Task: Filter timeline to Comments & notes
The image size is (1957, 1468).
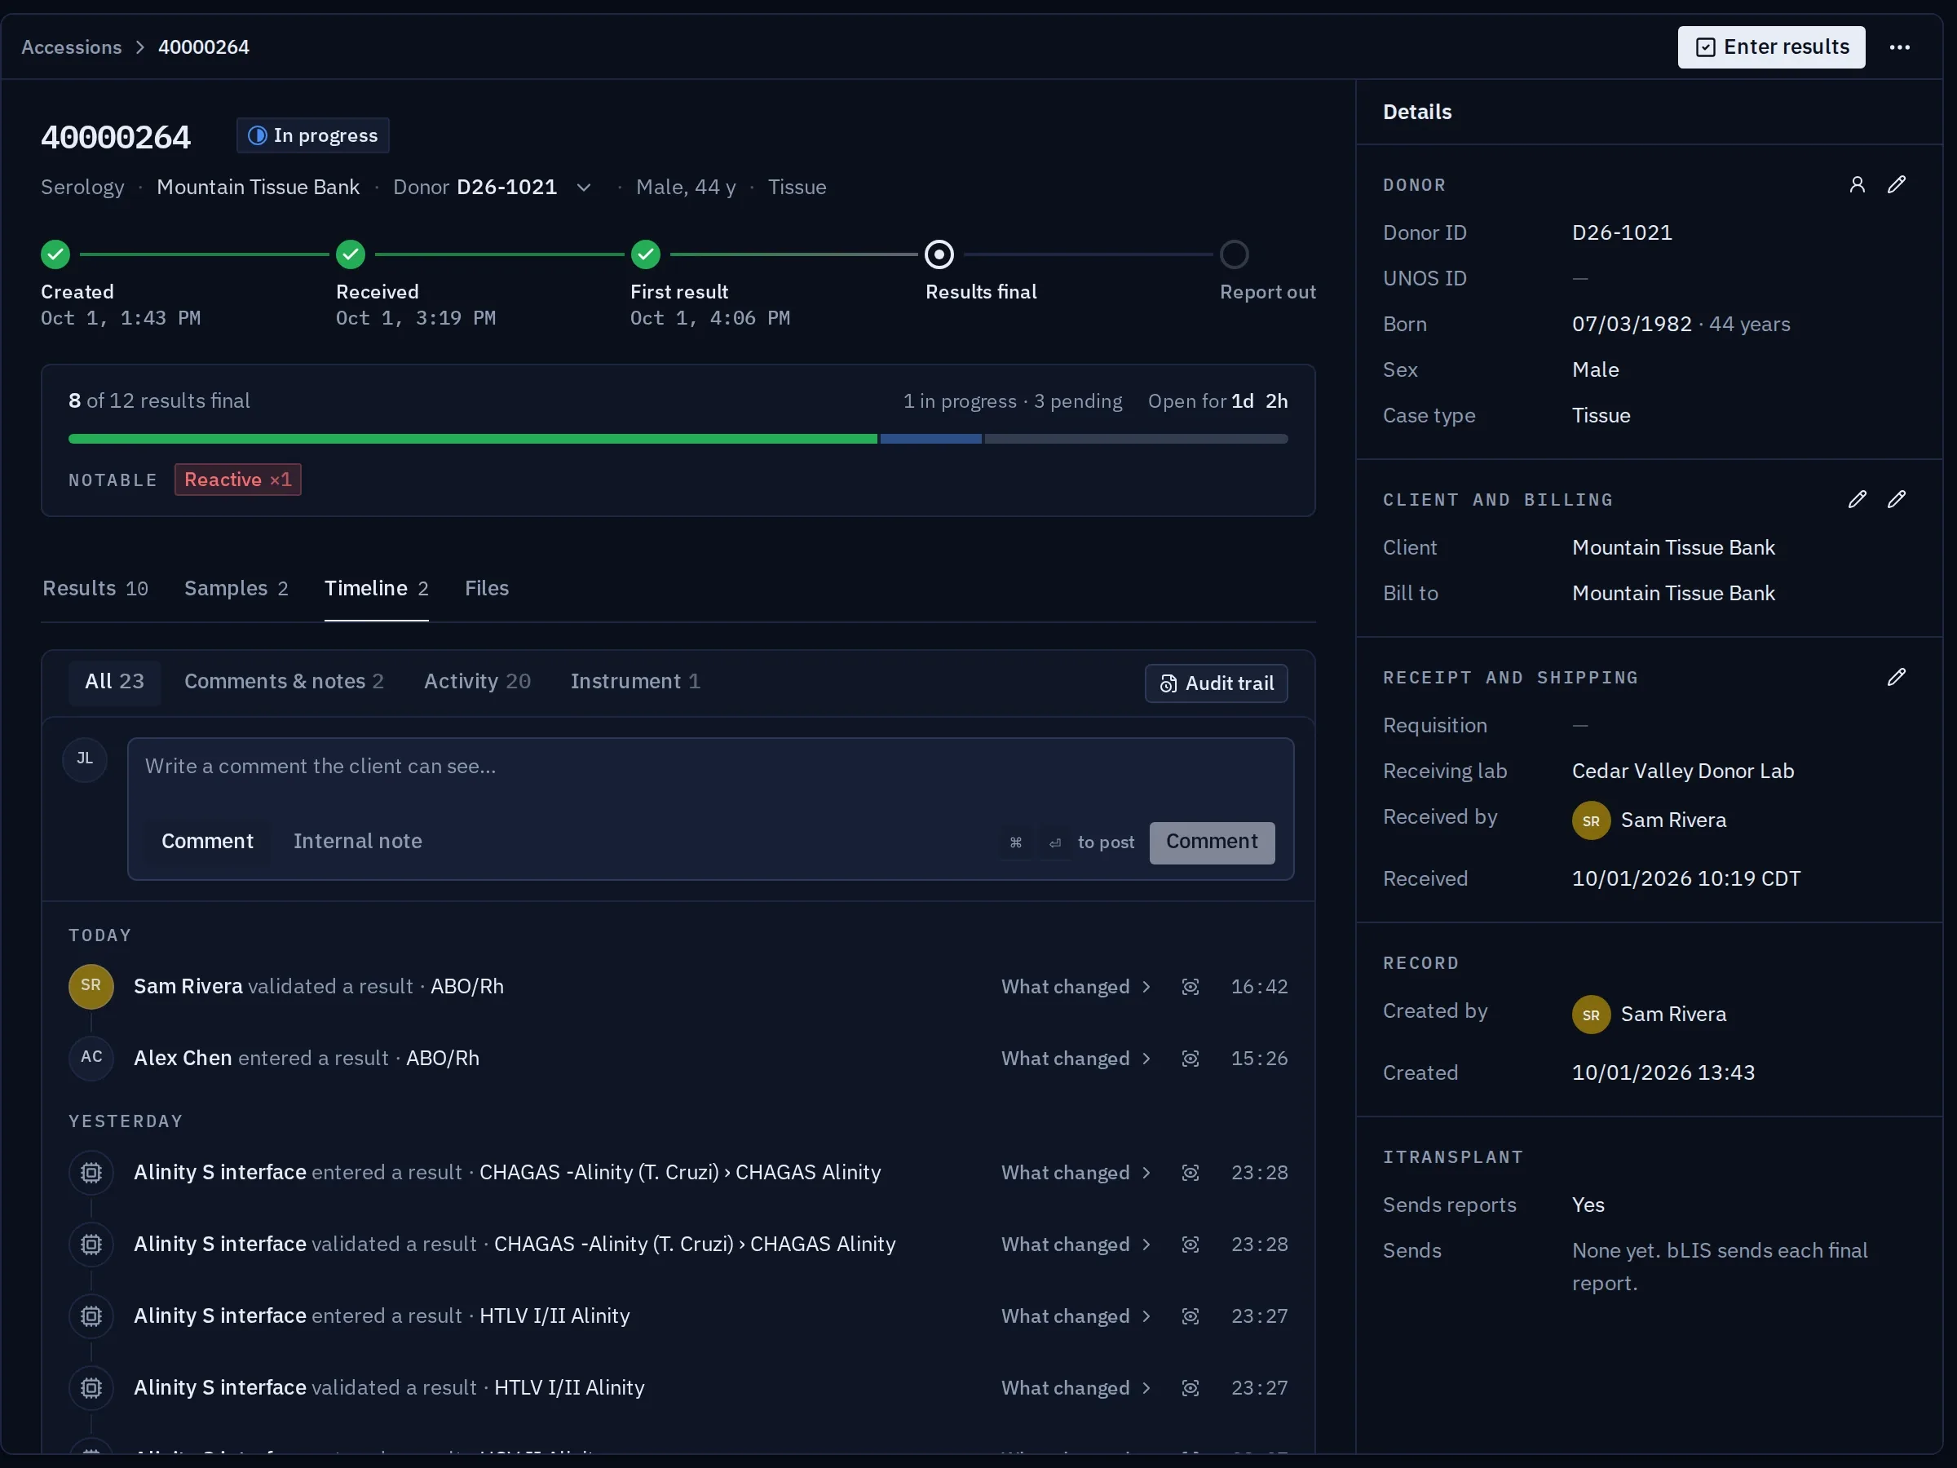Action: tap(283, 681)
